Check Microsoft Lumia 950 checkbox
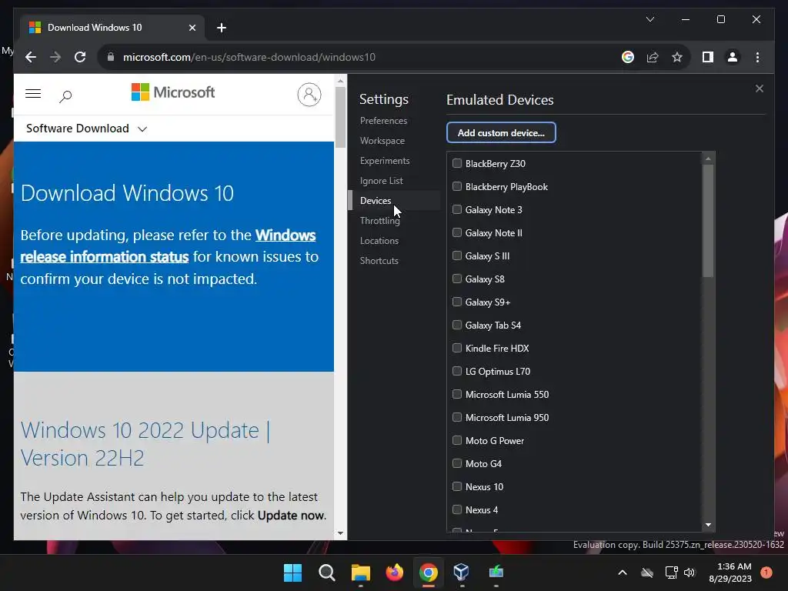The height and width of the screenshot is (591, 788). pos(457,418)
